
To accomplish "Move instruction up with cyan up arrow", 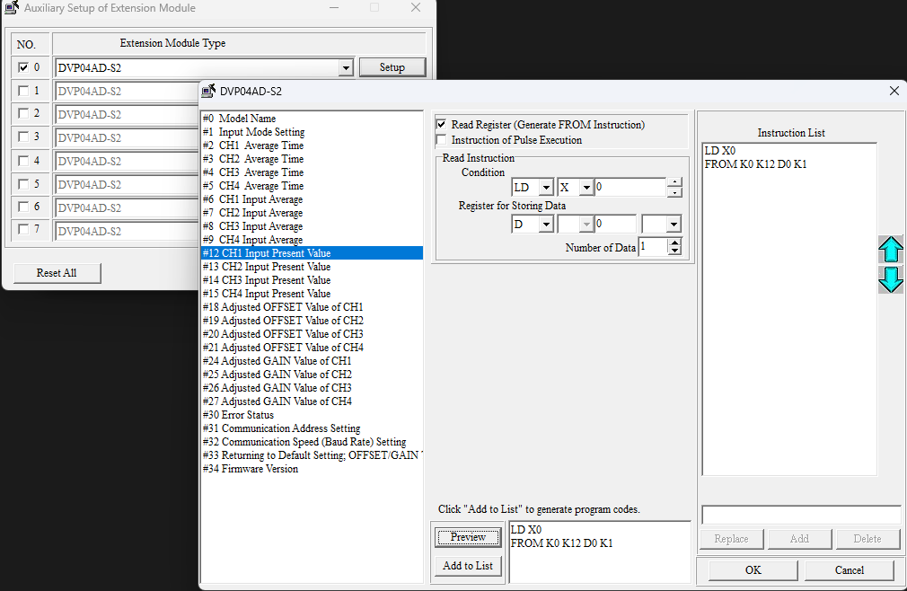I will 890,250.
